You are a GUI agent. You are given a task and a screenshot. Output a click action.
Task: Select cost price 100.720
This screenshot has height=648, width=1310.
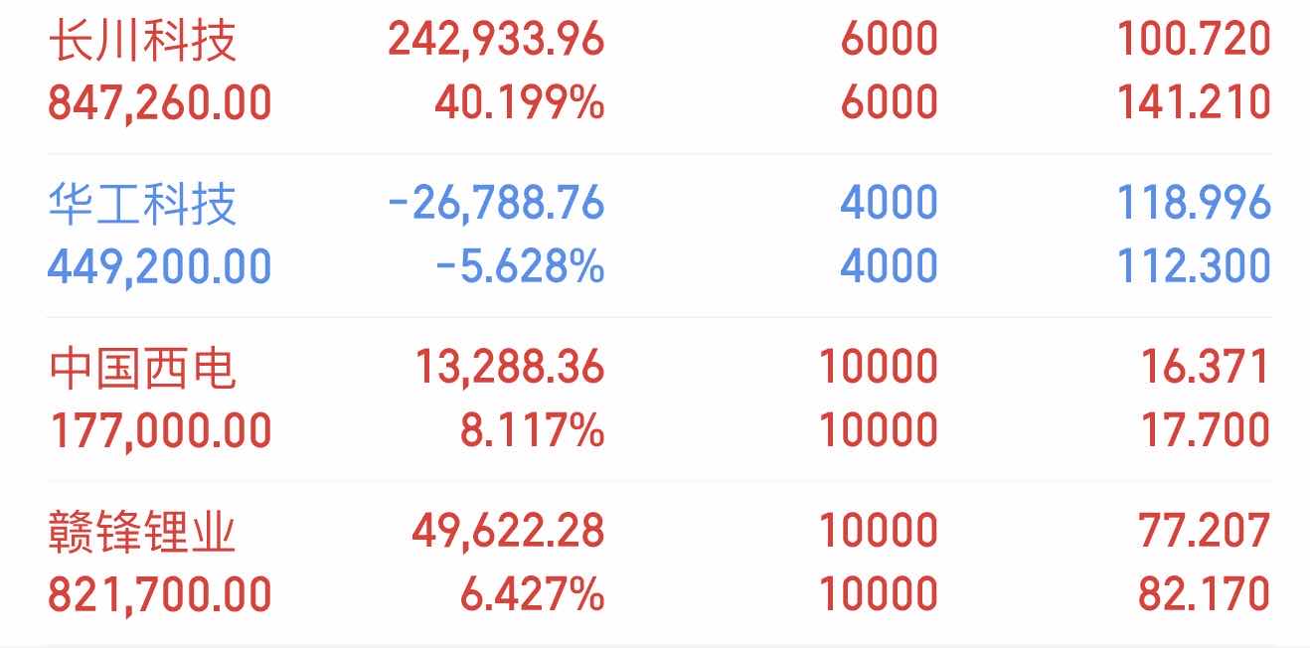tap(1194, 40)
